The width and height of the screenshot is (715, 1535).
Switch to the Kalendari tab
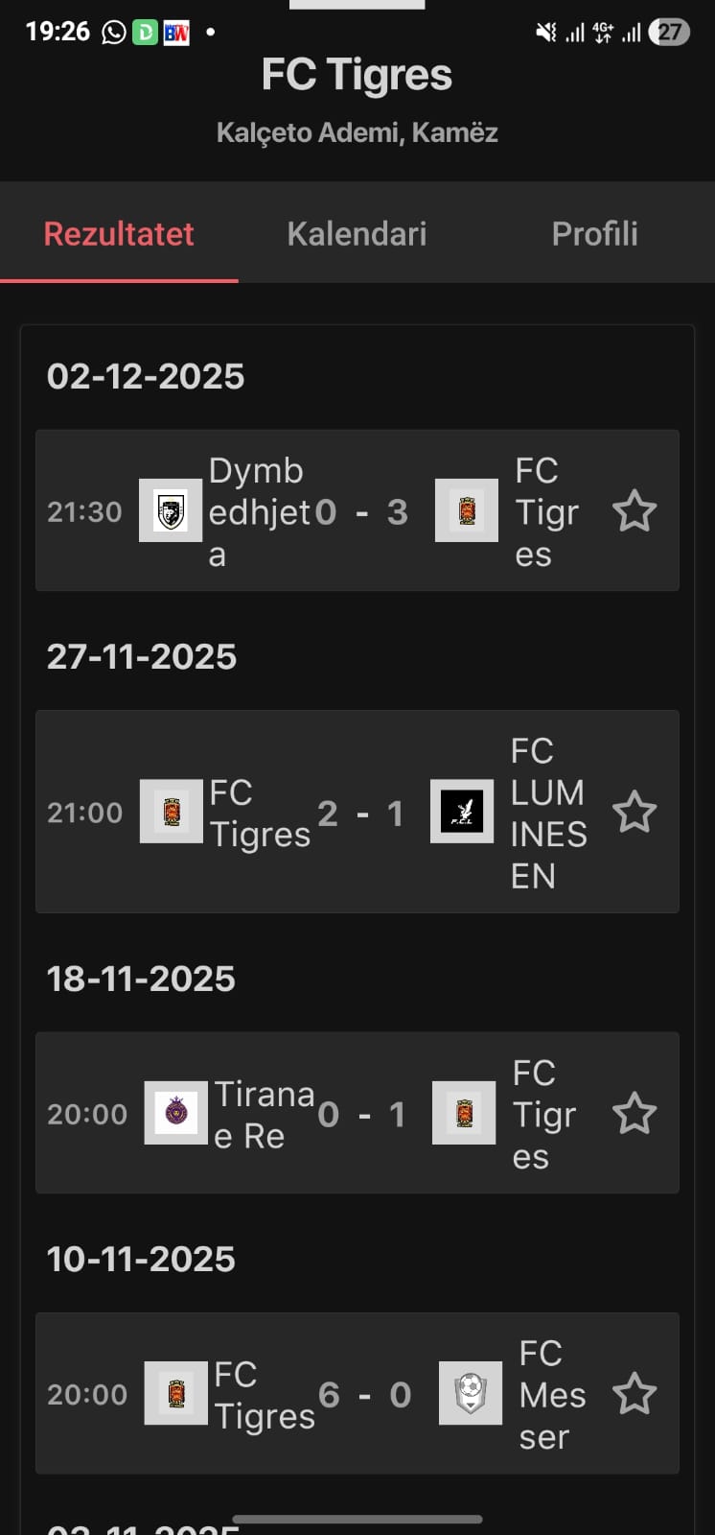pos(357,233)
